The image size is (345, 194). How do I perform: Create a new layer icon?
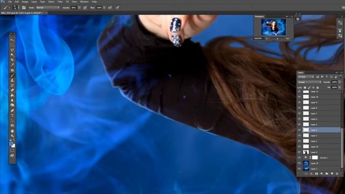tap(332, 174)
